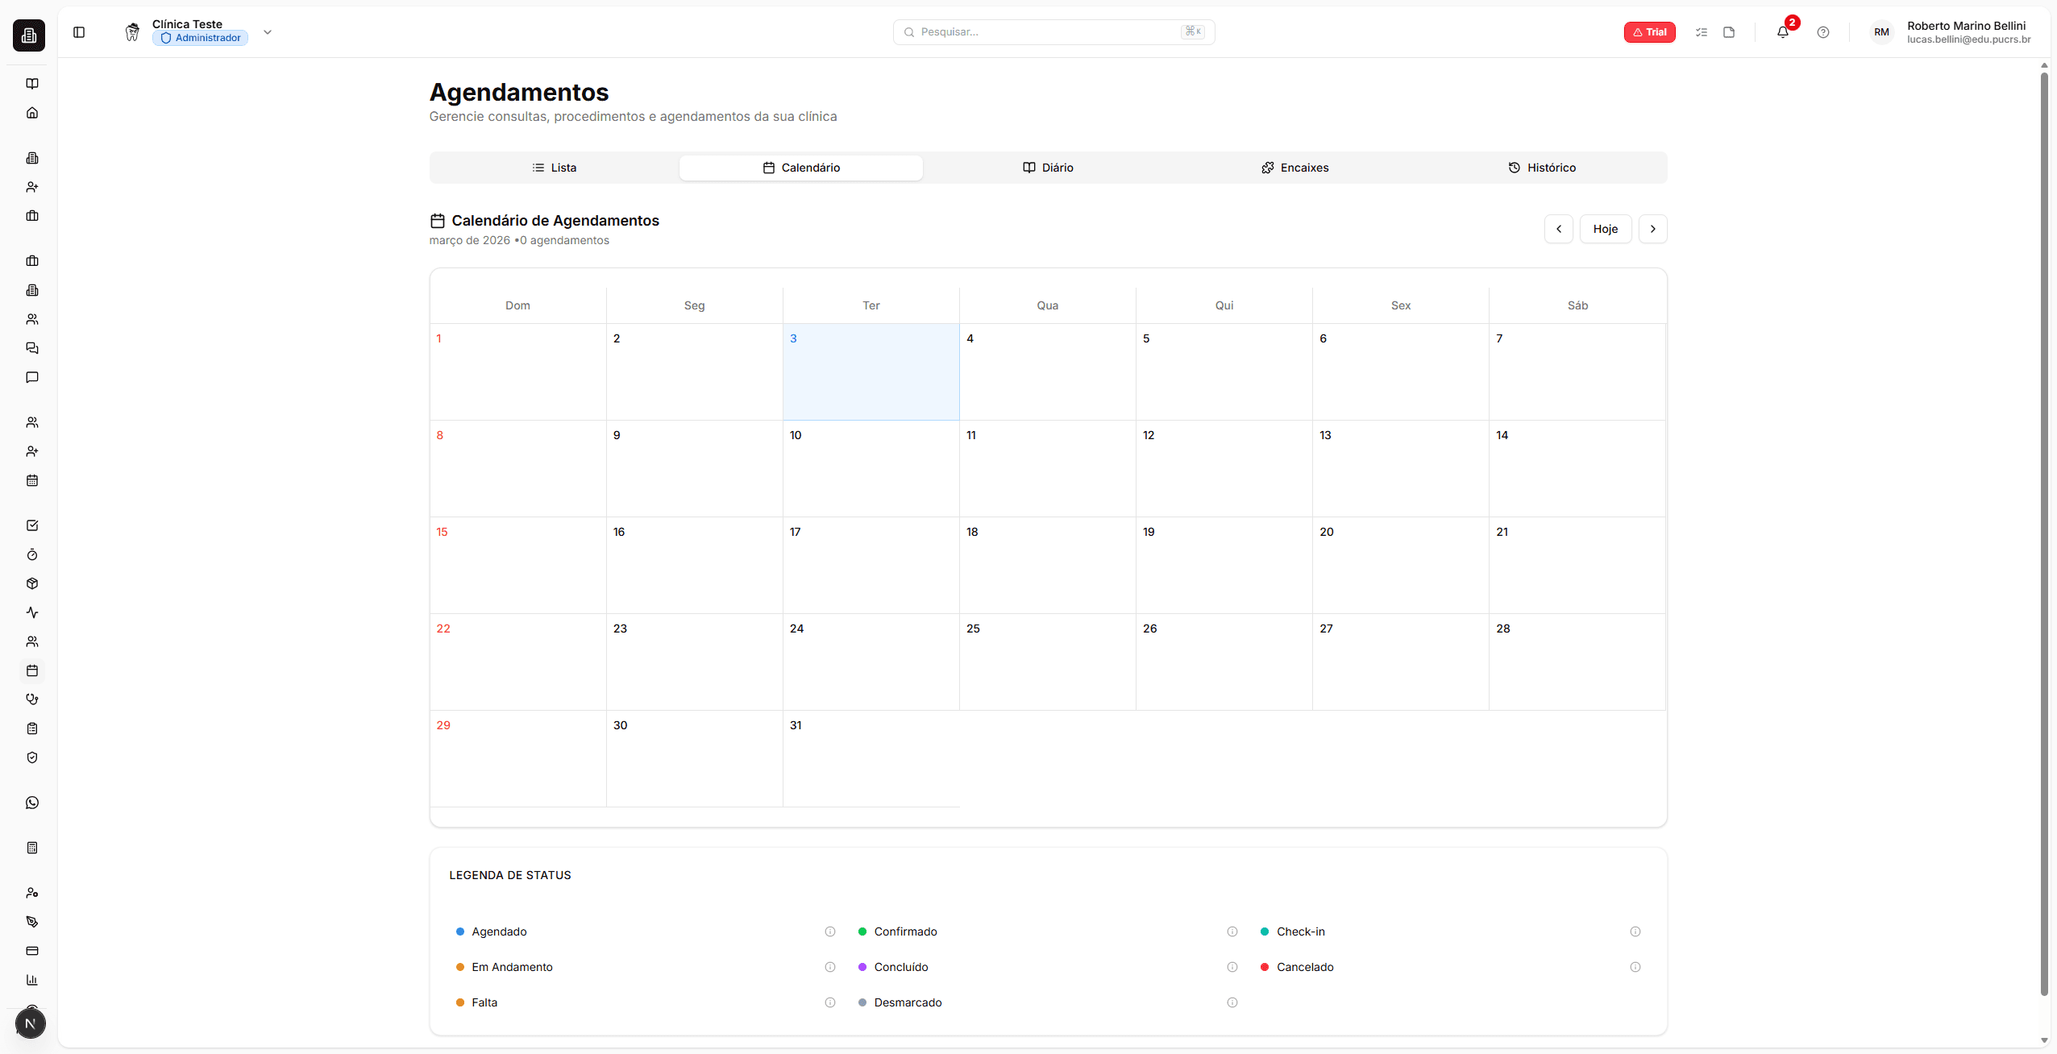Image resolution: width=2057 pixels, height=1054 pixels.
Task: Open the notifications bell with badge 2
Action: coord(1784,32)
